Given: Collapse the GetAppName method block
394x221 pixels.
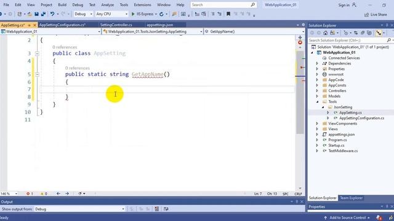Looking at the screenshot, I should point(37,74).
